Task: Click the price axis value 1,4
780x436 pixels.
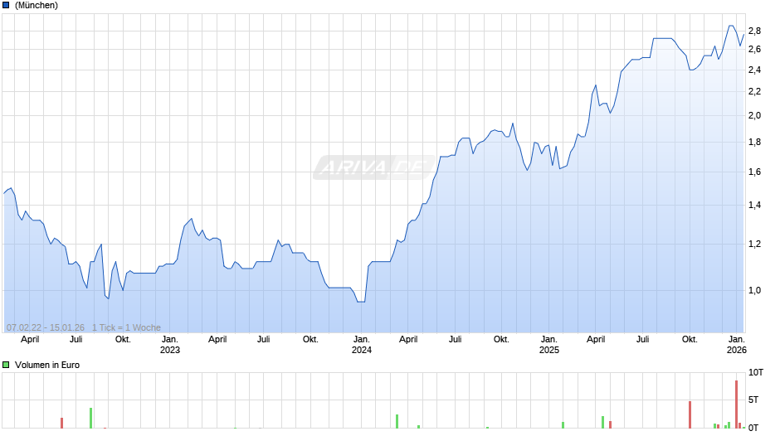Action: (x=754, y=206)
